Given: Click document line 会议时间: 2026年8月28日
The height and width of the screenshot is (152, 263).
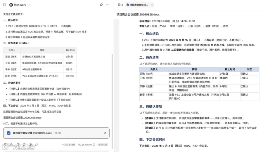Looking at the screenshot, I should 167,21.
